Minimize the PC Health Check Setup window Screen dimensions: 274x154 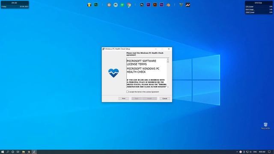tap(156, 49)
